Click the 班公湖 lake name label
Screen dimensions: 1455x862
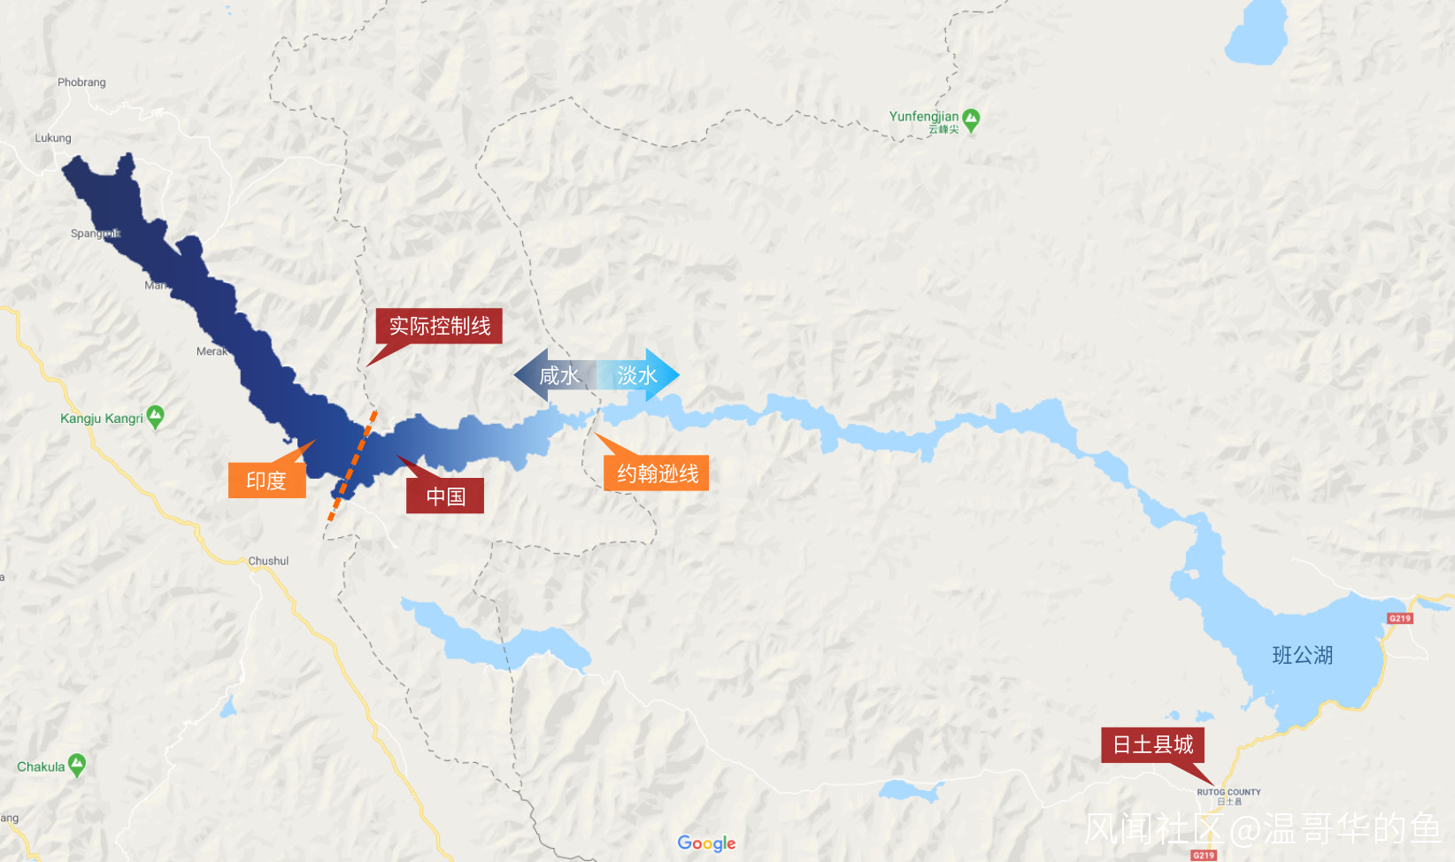(1303, 655)
